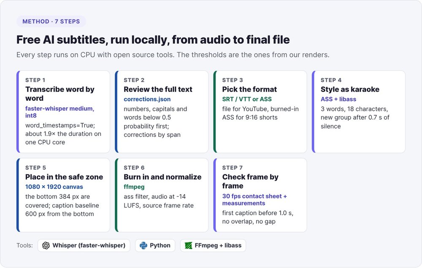This screenshot has height=268, width=422.
Task: Select the FFmpeg + libass tool chip
Action: [213, 245]
